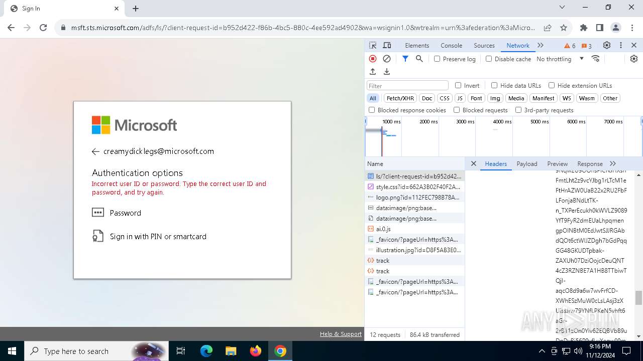Screen dimensions: 643x361
Task: Import HAR file upload icon
Action: [x=373, y=72]
